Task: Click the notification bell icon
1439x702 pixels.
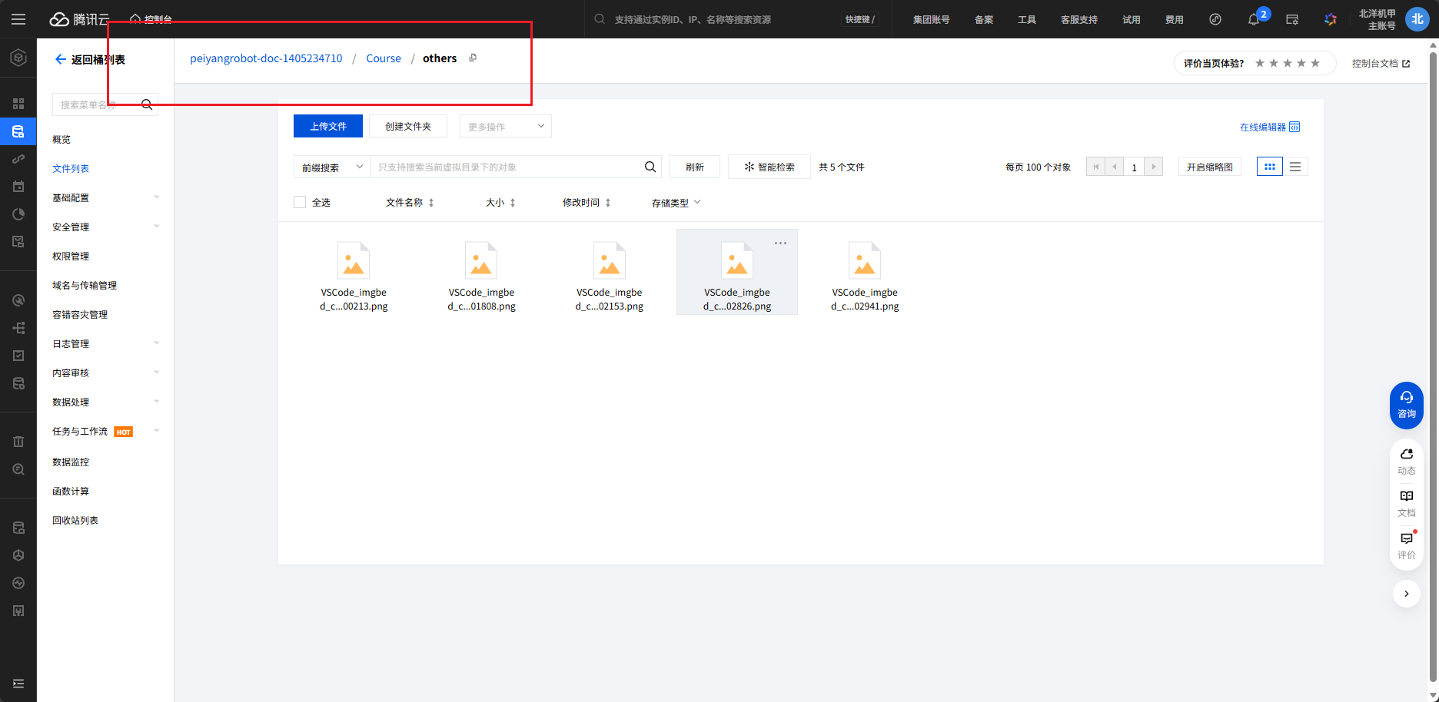Action: (1254, 19)
